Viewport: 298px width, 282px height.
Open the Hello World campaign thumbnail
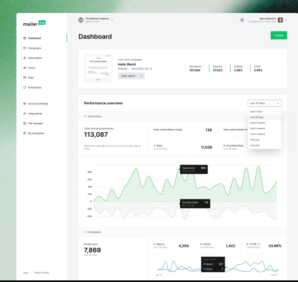pyautogui.click(x=98, y=68)
